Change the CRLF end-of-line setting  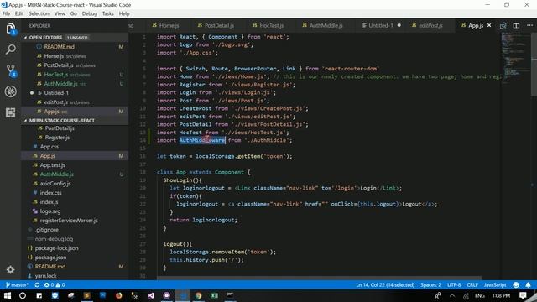472,285
